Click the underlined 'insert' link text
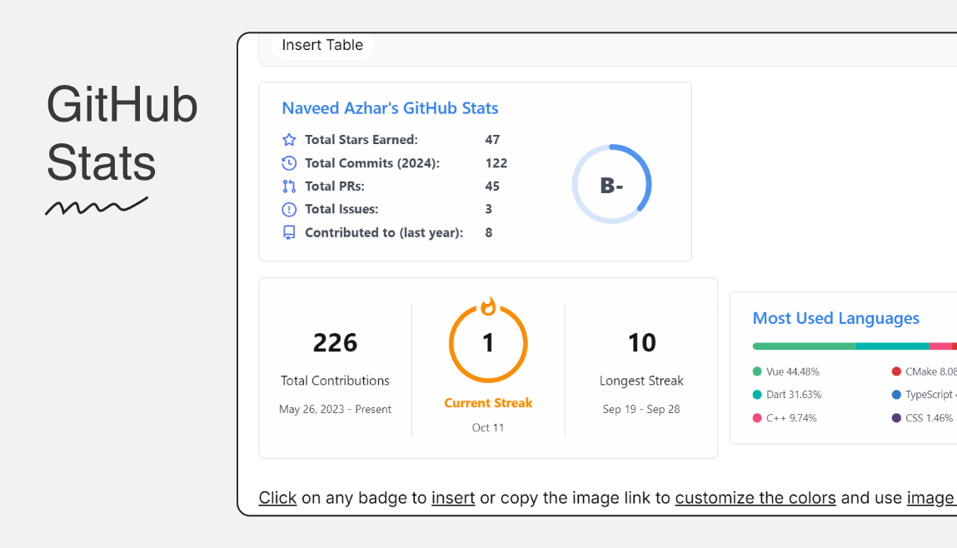Screen dimensions: 957x548 click(453, 498)
